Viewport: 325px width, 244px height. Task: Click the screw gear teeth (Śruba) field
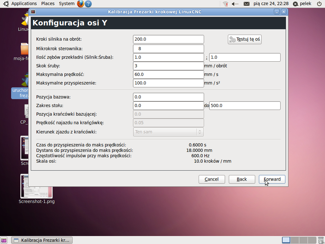(x=245, y=57)
